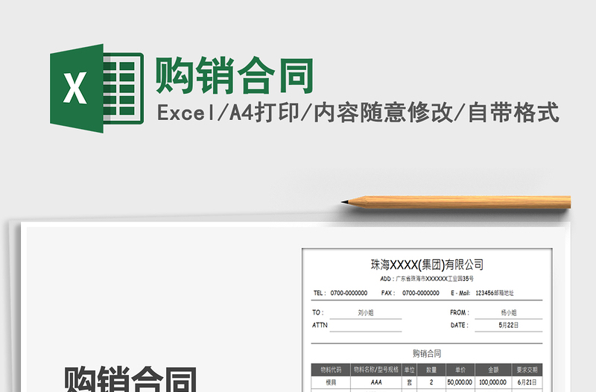Click the small 购销合同 heading above the table
This screenshot has height=392, width=596.
(x=427, y=353)
